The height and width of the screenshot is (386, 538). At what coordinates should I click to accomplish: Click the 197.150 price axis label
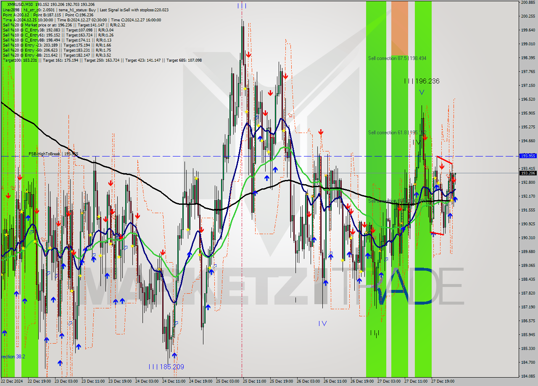click(x=528, y=86)
